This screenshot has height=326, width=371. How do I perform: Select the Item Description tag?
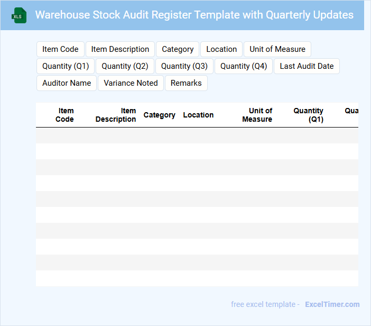(x=120, y=49)
